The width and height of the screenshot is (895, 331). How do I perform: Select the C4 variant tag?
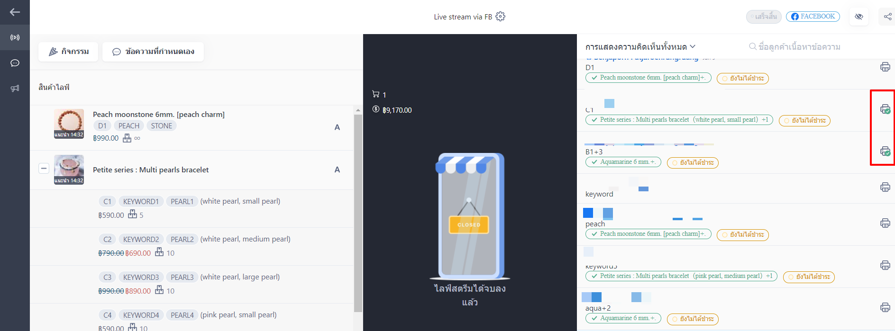click(108, 315)
